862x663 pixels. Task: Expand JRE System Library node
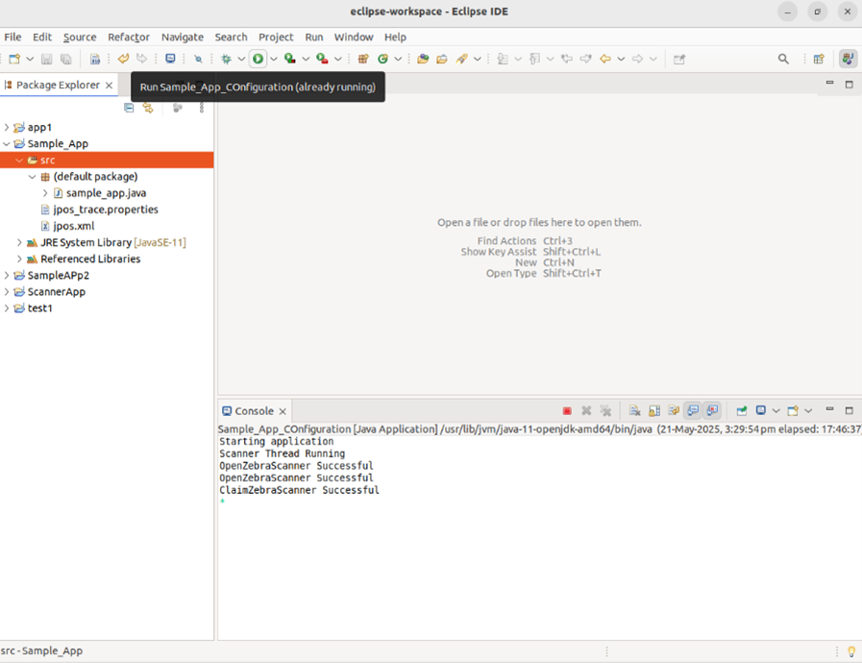pos(19,243)
